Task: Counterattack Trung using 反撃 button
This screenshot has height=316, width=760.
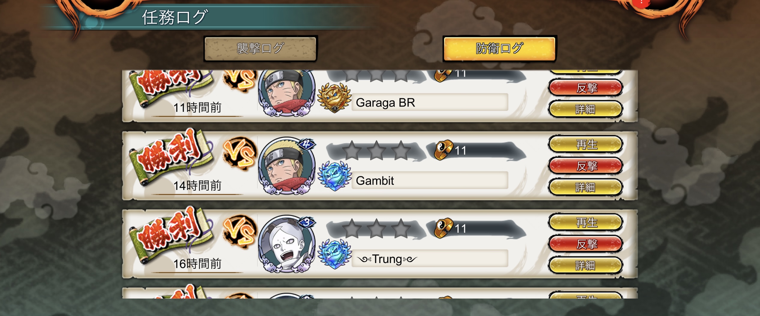Action: [586, 244]
